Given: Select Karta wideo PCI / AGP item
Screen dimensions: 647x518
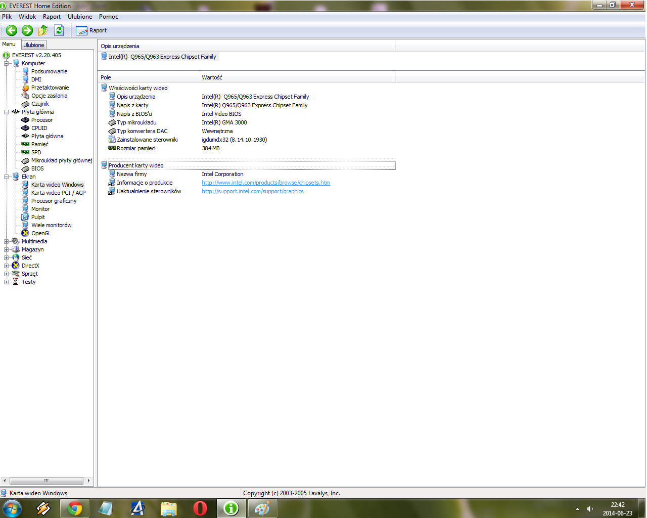Looking at the screenshot, I should 59,193.
